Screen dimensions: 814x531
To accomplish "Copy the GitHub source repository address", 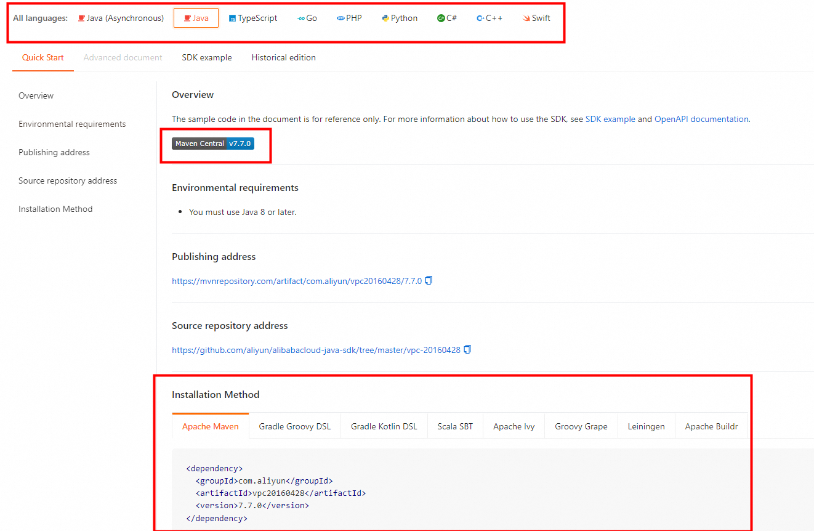I will click(x=467, y=349).
